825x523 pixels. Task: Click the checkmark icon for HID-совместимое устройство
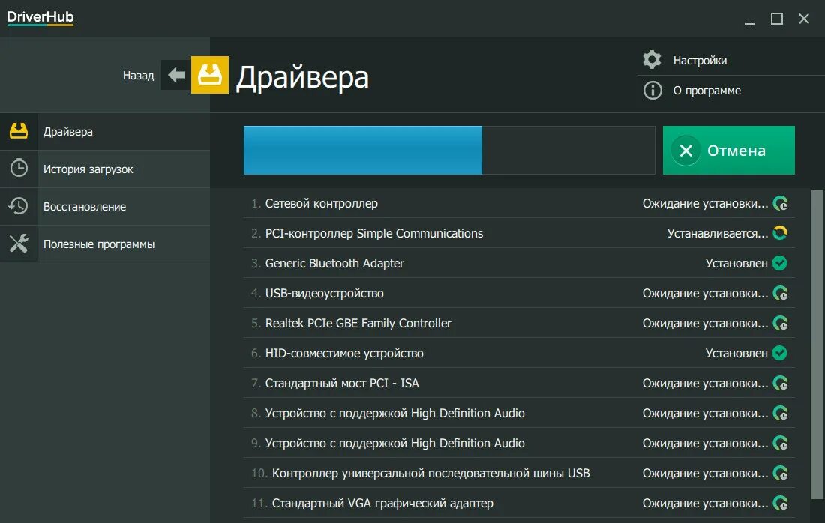(x=780, y=353)
